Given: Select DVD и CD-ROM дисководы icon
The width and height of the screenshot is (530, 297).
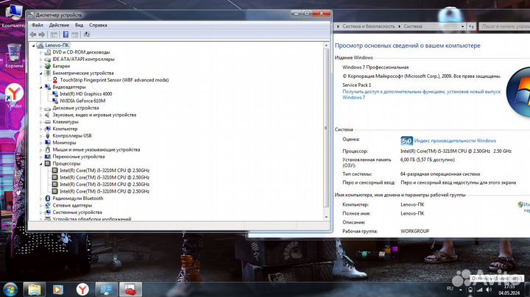Looking at the screenshot, I should [x=48, y=52].
